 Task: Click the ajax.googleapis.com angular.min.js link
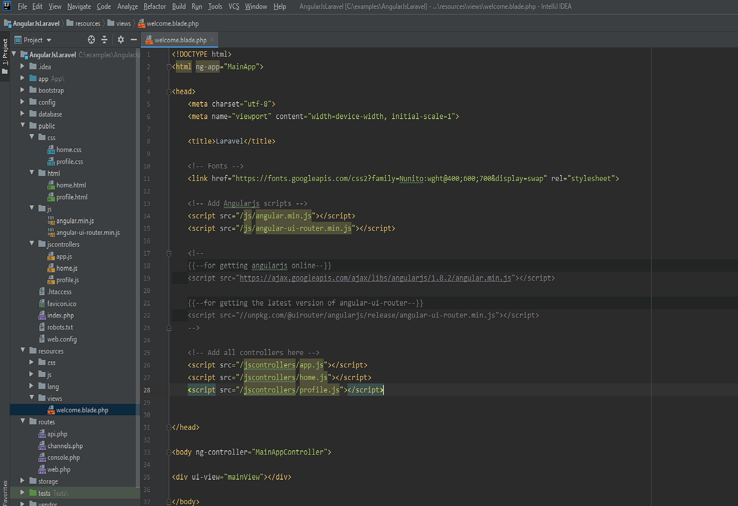[375, 278]
